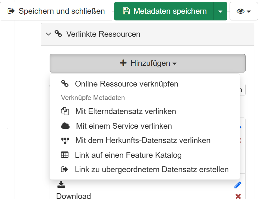Click Speichern und schließen button
260x205 pixels.
(56, 11)
